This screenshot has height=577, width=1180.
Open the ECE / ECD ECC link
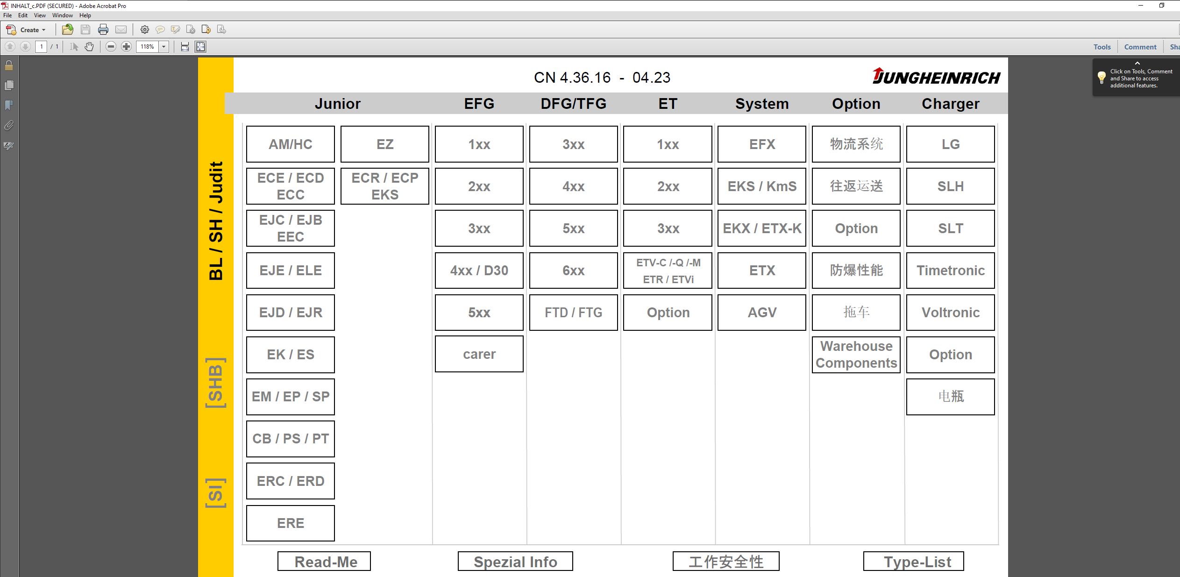291,186
